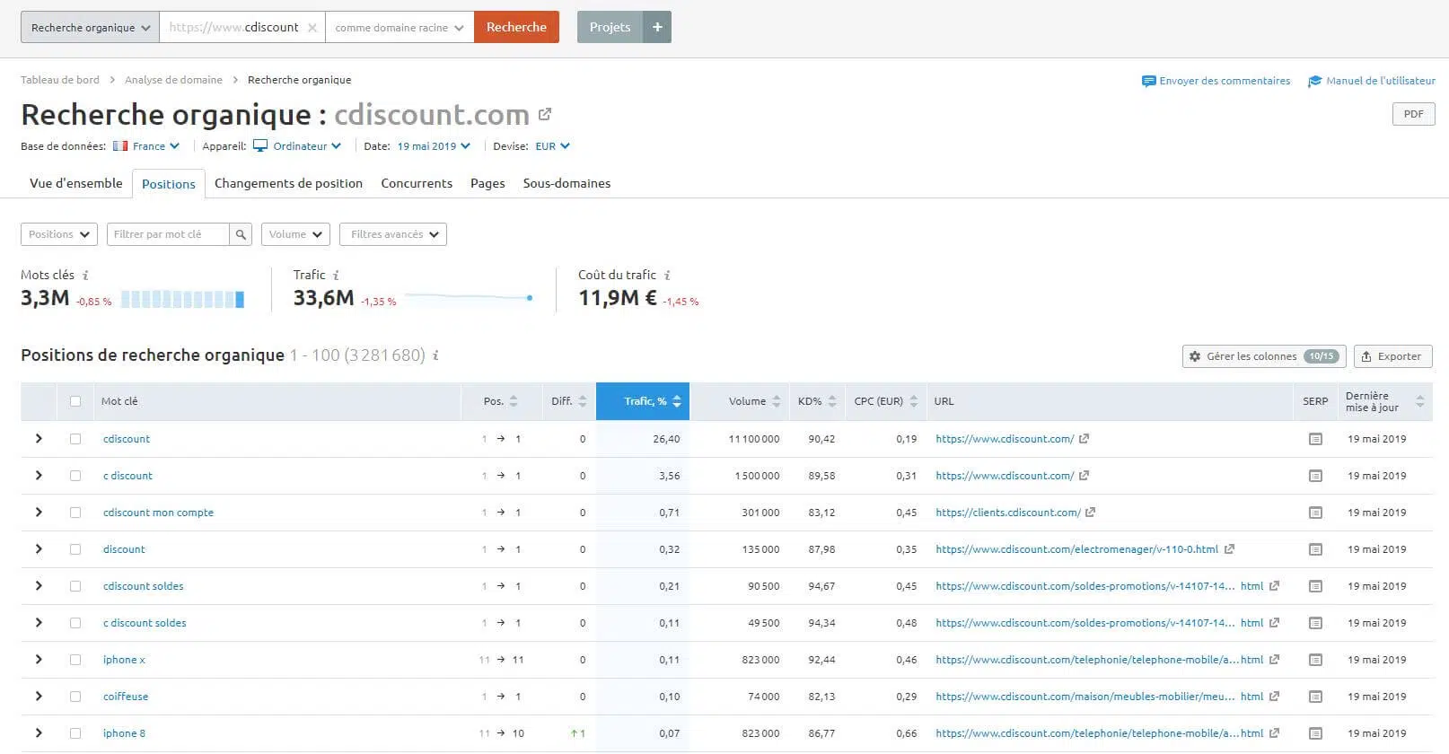Clear the domain field with X icon
The height and width of the screenshot is (754, 1449).
pos(312,28)
